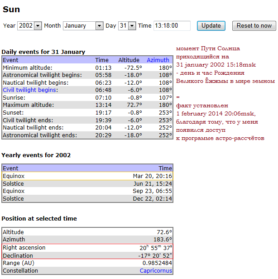
Task: Click the position Azimuth value 183.6°
Action: 163,240
